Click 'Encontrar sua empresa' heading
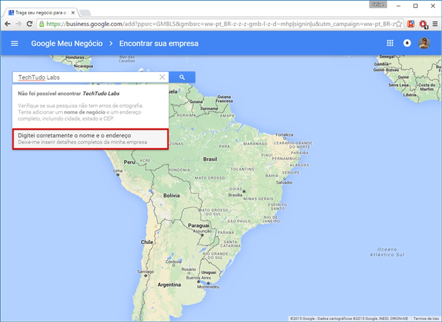The image size is (442, 322). coord(159,44)
